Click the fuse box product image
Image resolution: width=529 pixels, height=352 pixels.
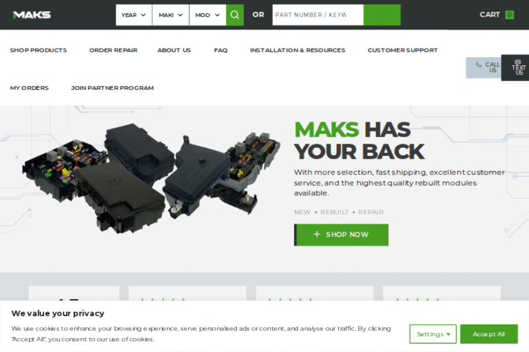click(151, 178)
